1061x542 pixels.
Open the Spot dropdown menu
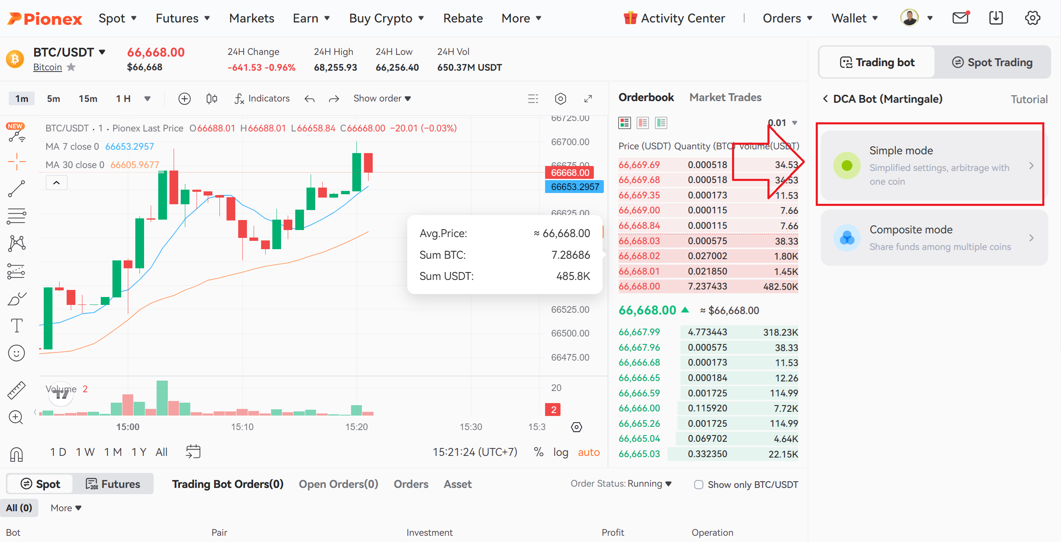pos(118,18)
